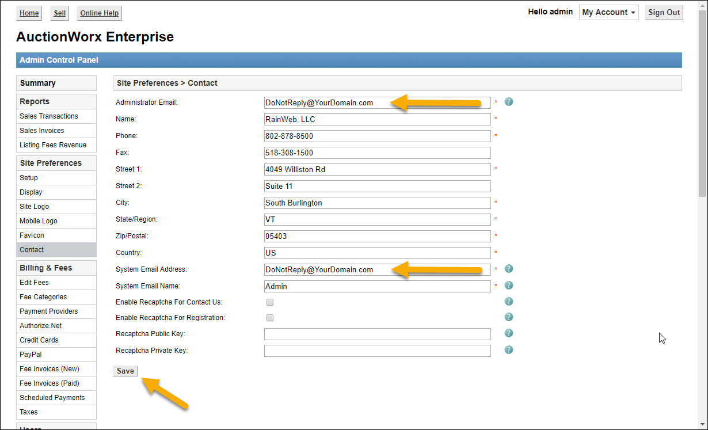Screen dimensions: 708x430
Task: Click the Reports section header
Action: [56, 101]
